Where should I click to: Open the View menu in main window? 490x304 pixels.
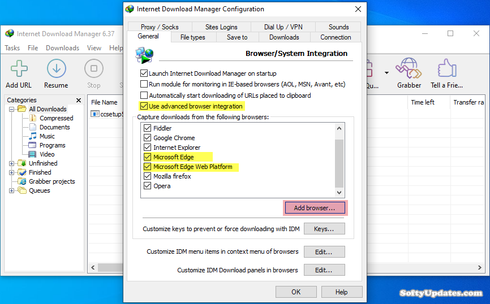coord(94,48)
